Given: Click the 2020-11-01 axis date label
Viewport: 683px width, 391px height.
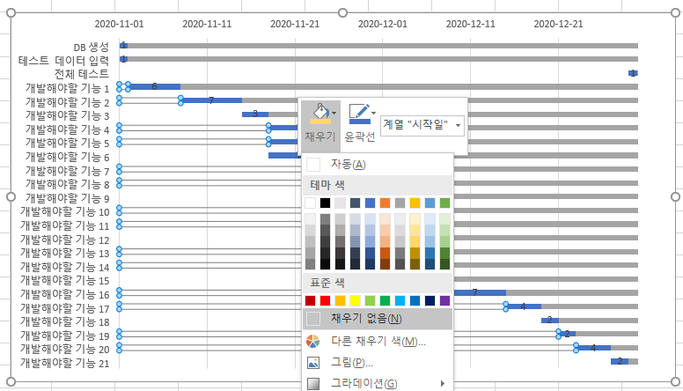Looking at the screenshot, I should tap(119, 24).
